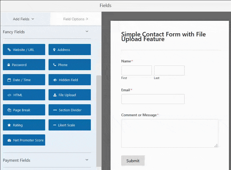Select the Date / Time field

(x=24, y=80)
